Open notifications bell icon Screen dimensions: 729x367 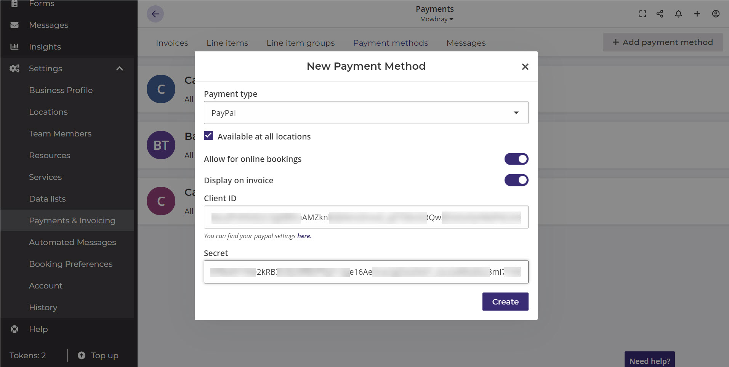(678, 14)
